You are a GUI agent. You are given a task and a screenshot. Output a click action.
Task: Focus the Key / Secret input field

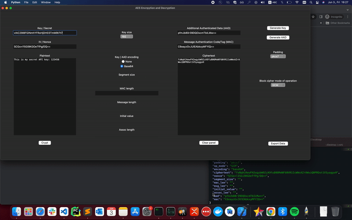[x=45, y=33]
